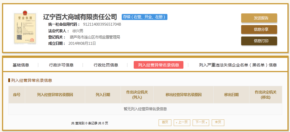Screen dimensions: 290x132
Task: Click company name 辽宁百大商城有限责任公司
Action: (x=80, y=17)
